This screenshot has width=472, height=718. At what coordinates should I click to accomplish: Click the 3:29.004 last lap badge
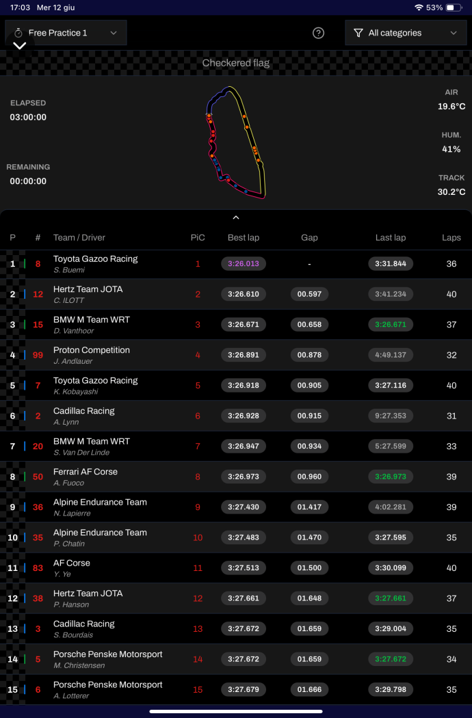[x=391, y=628]
